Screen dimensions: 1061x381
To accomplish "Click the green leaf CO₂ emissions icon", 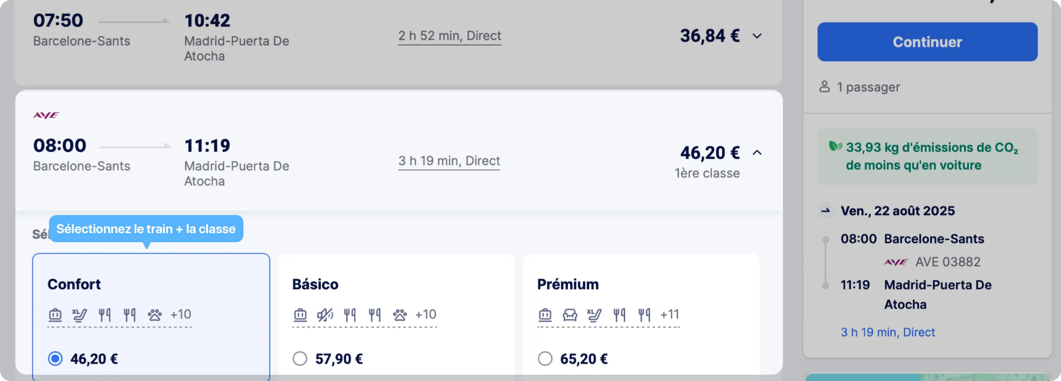I will [835, 146].
